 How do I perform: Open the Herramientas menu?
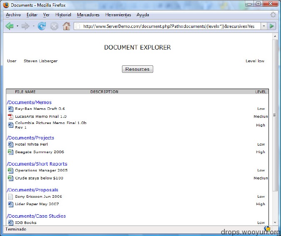tap(118, 15)
